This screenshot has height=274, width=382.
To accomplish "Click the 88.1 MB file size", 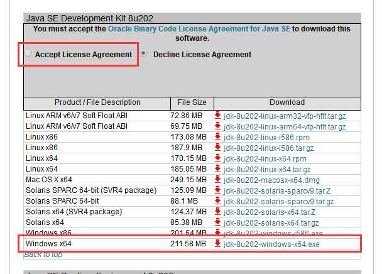I will click(184, 201).
